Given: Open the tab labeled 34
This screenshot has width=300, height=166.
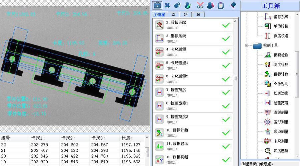Looking at the screenshot, I should click(185, 15).
